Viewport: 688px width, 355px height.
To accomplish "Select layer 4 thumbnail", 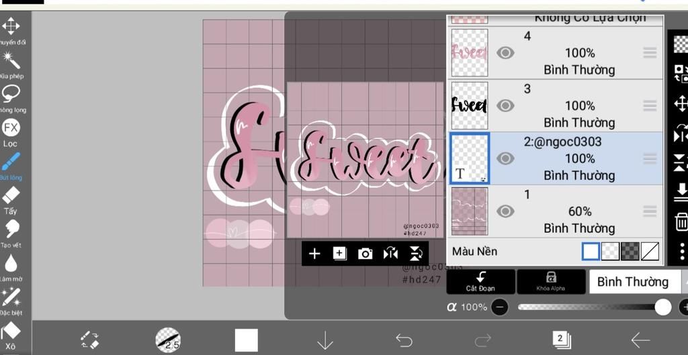I will click(x=470, y=53).
